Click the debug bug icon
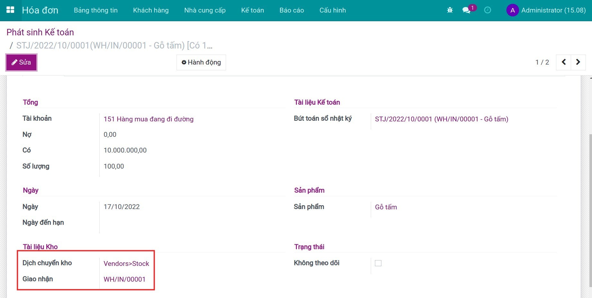 click(450, 10)
